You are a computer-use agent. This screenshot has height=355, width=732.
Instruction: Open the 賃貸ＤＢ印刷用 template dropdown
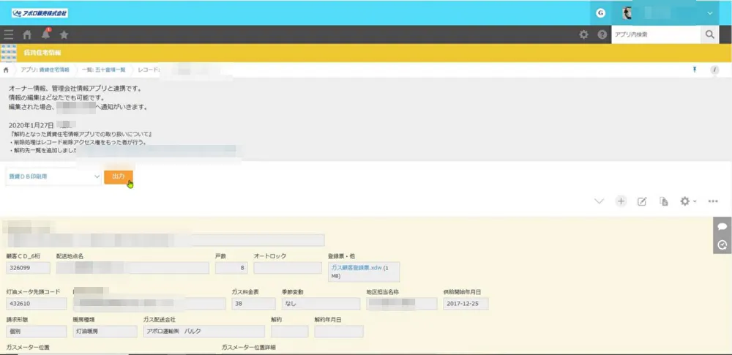[x=53, y=176]
